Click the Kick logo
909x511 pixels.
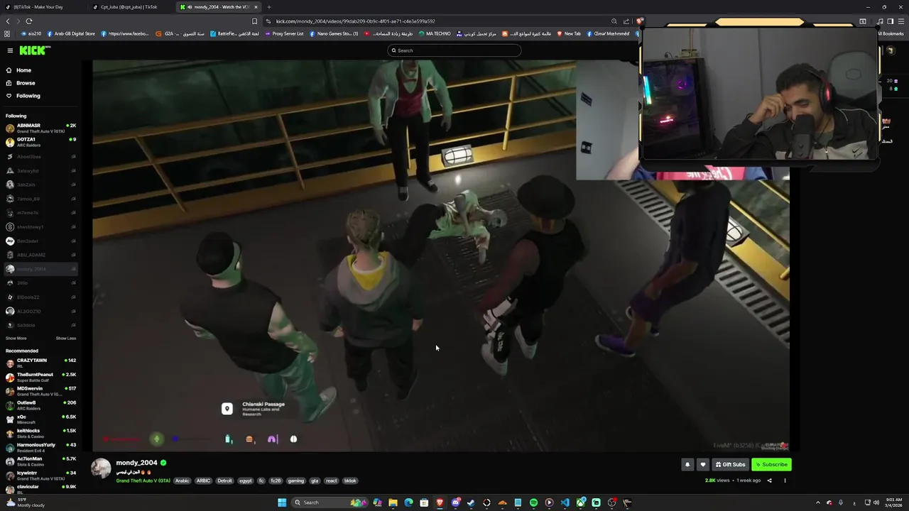coord(35,50)
